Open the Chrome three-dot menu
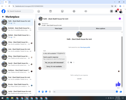Screen dimensions: 126x100 pyautogui.click(x=124, y=6)
